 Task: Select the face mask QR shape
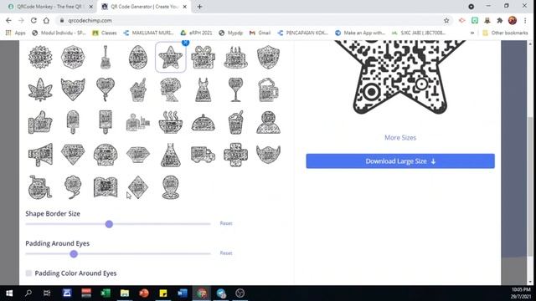pos(268,155)
